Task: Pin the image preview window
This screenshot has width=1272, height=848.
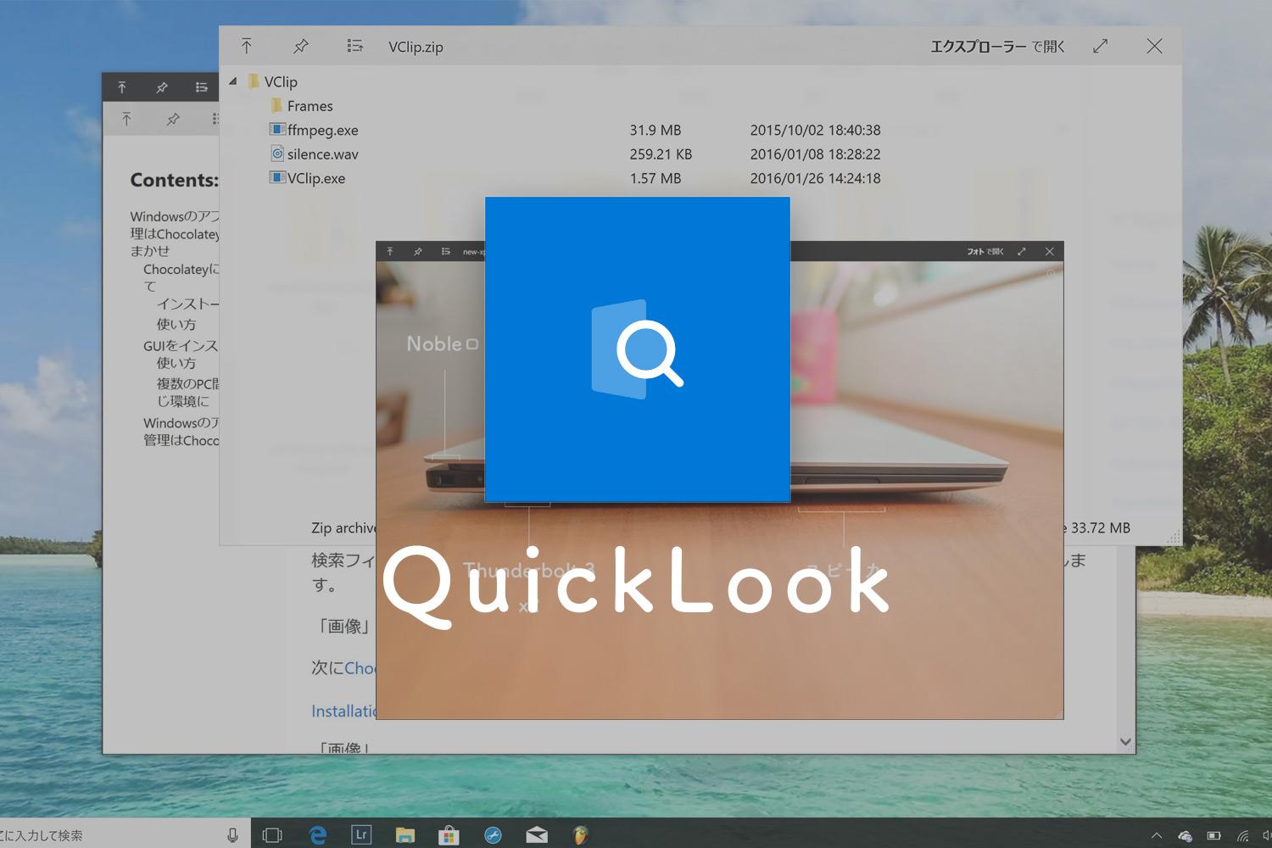Action: pos(417,251)
